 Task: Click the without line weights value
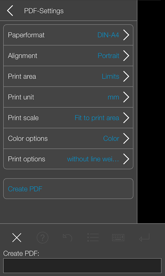tap(93, 159)
